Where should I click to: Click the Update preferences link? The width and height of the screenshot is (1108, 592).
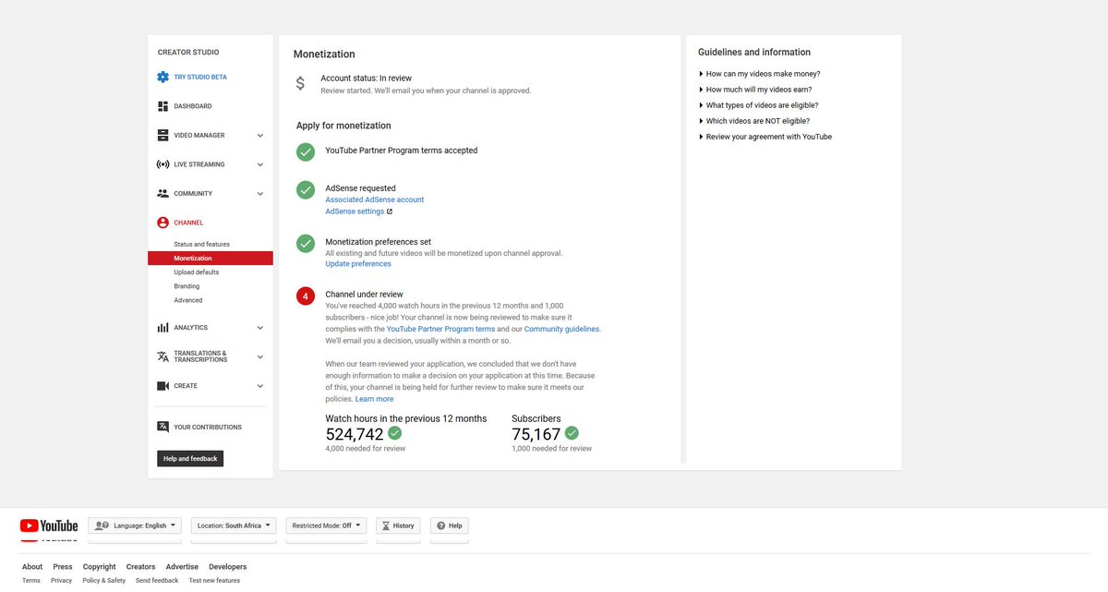click(358, 264)
